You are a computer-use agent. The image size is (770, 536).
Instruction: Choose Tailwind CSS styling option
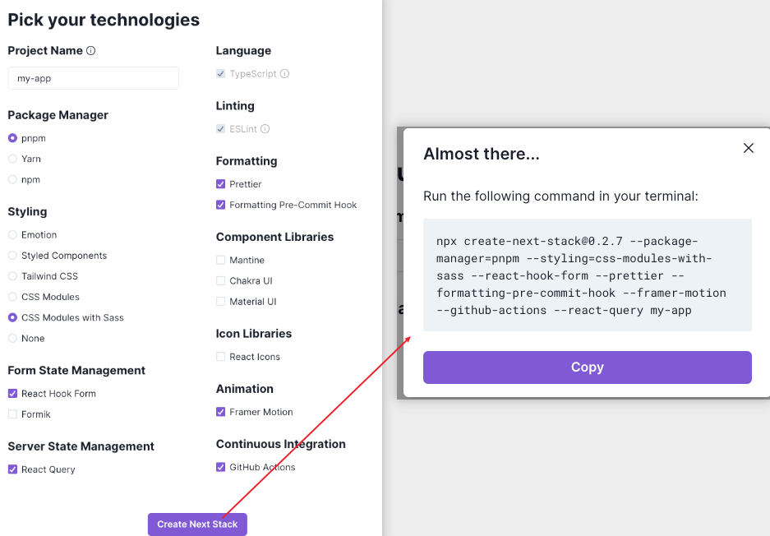13,276
